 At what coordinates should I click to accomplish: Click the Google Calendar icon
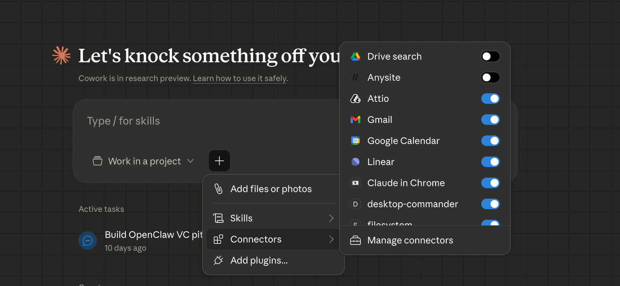pos(355,141)
